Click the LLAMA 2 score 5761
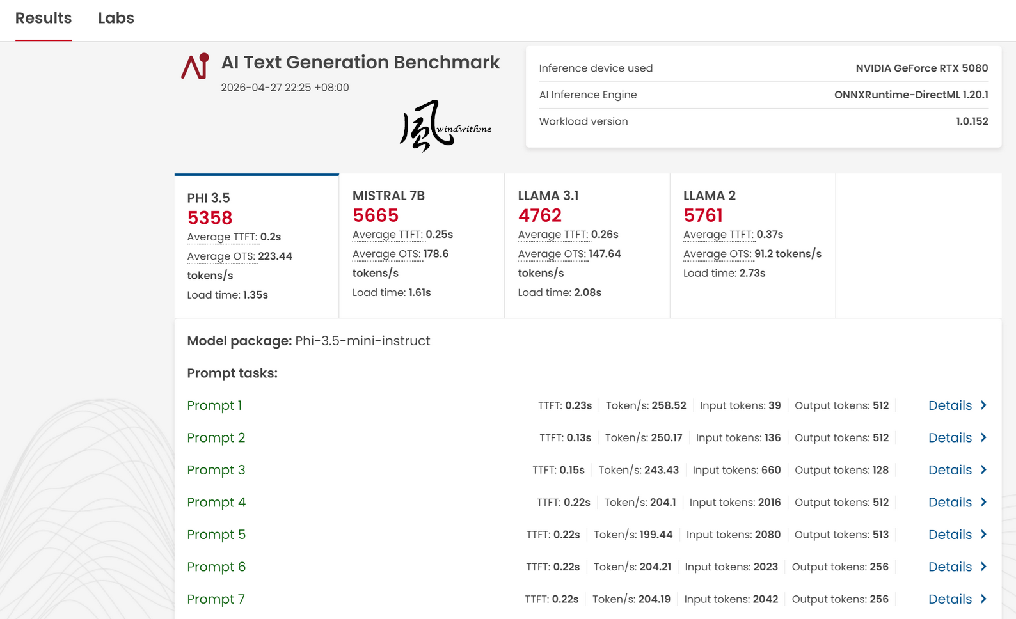 point(703,215)
